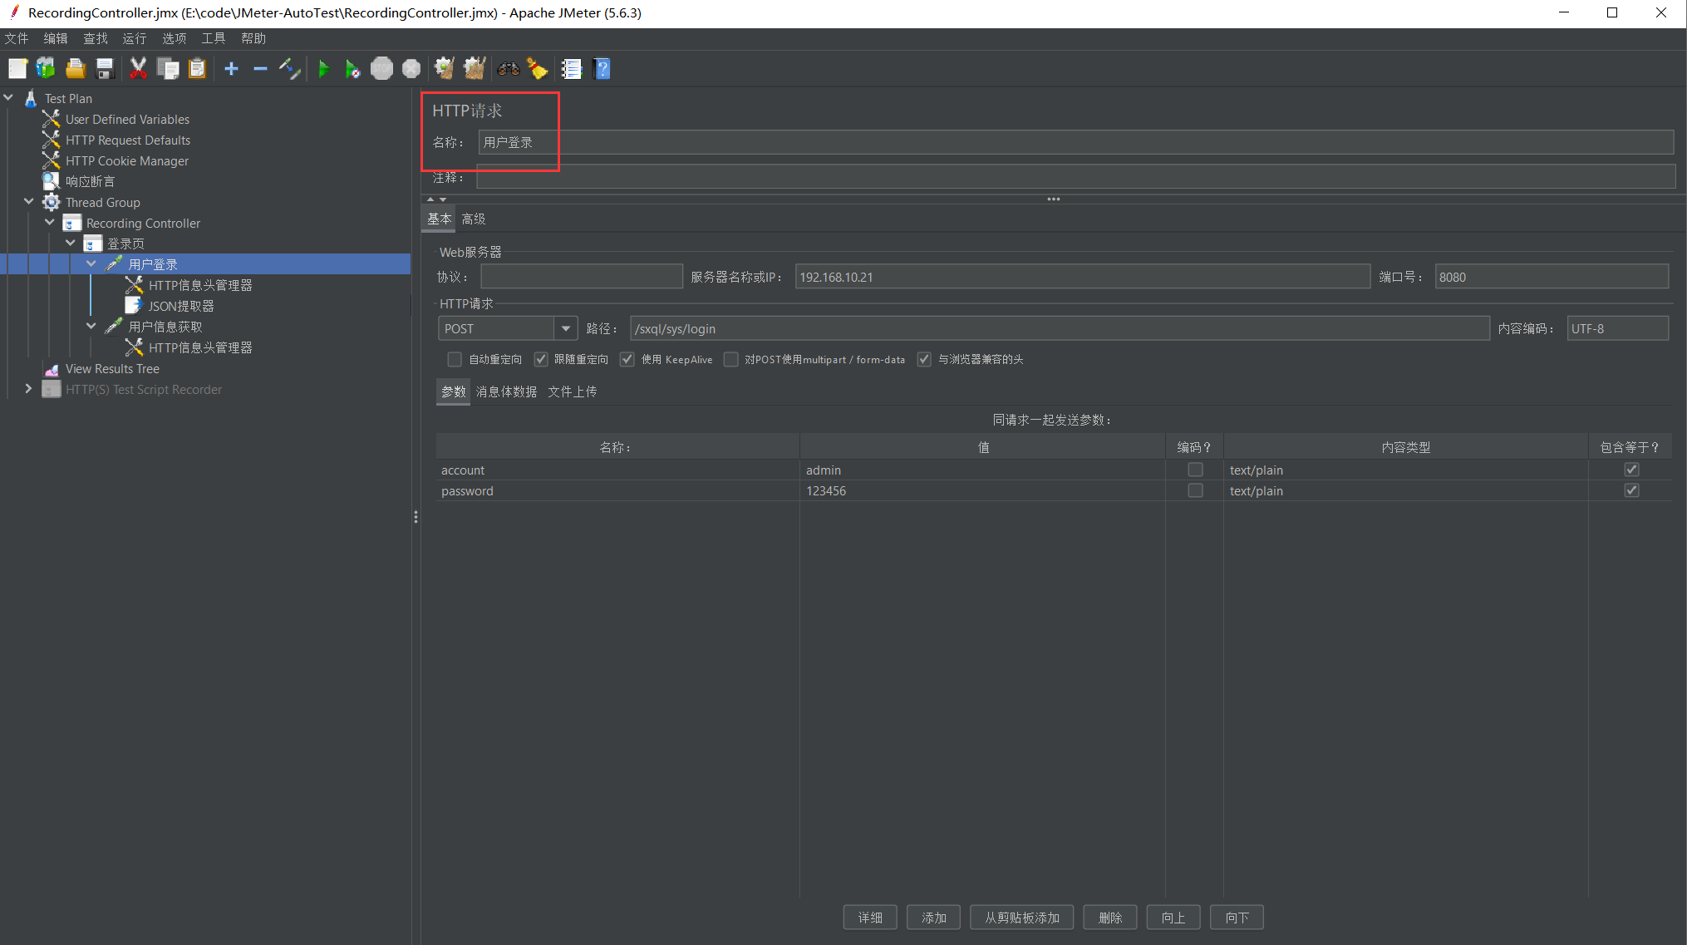1687x945 pixels.
Task: Click the Cut scissors icon
Action: 138,69
